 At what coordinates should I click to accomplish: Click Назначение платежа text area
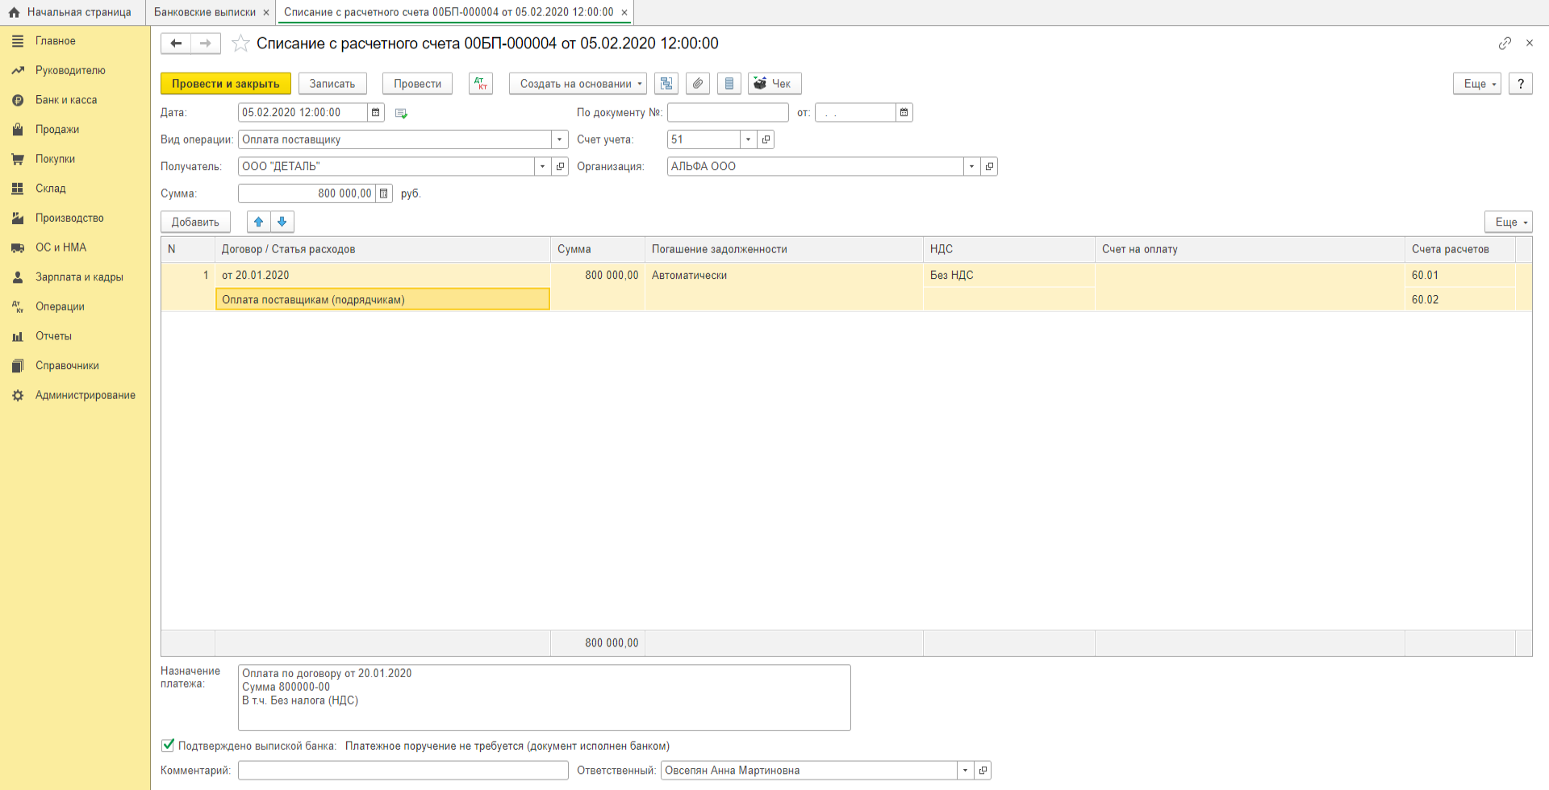(x=545, y=697)
